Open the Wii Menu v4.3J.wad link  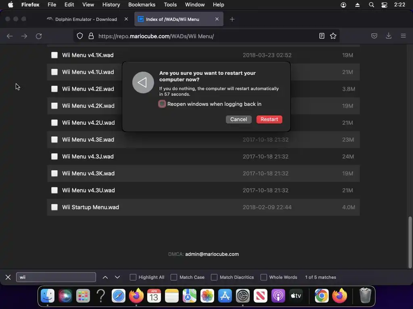(x=88, y=157)
